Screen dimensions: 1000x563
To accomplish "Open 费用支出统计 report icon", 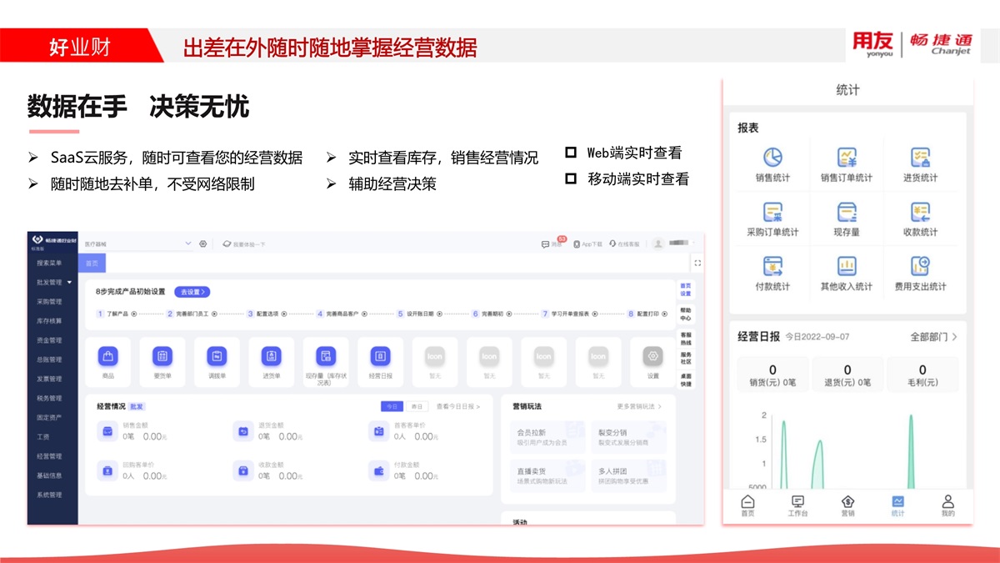I will [x=920, y=268].
